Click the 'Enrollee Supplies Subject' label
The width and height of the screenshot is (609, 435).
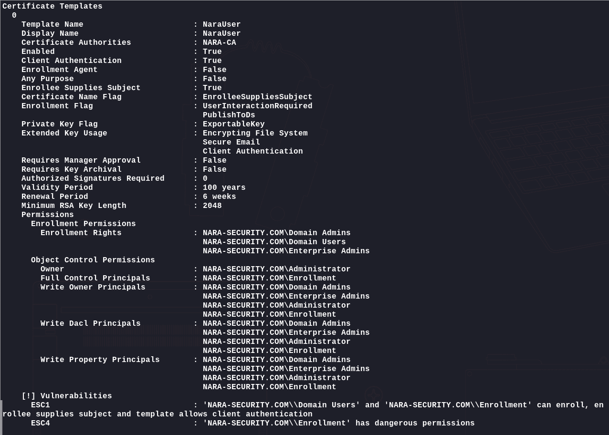pos(81,88)
